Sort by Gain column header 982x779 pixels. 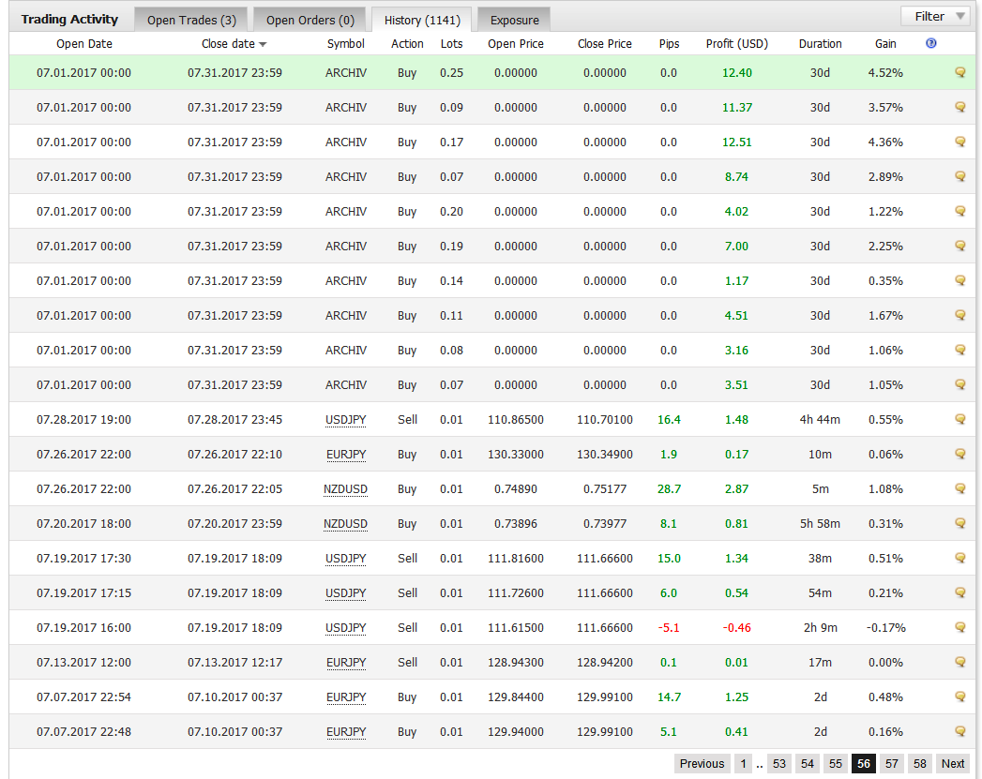(885, 44)
